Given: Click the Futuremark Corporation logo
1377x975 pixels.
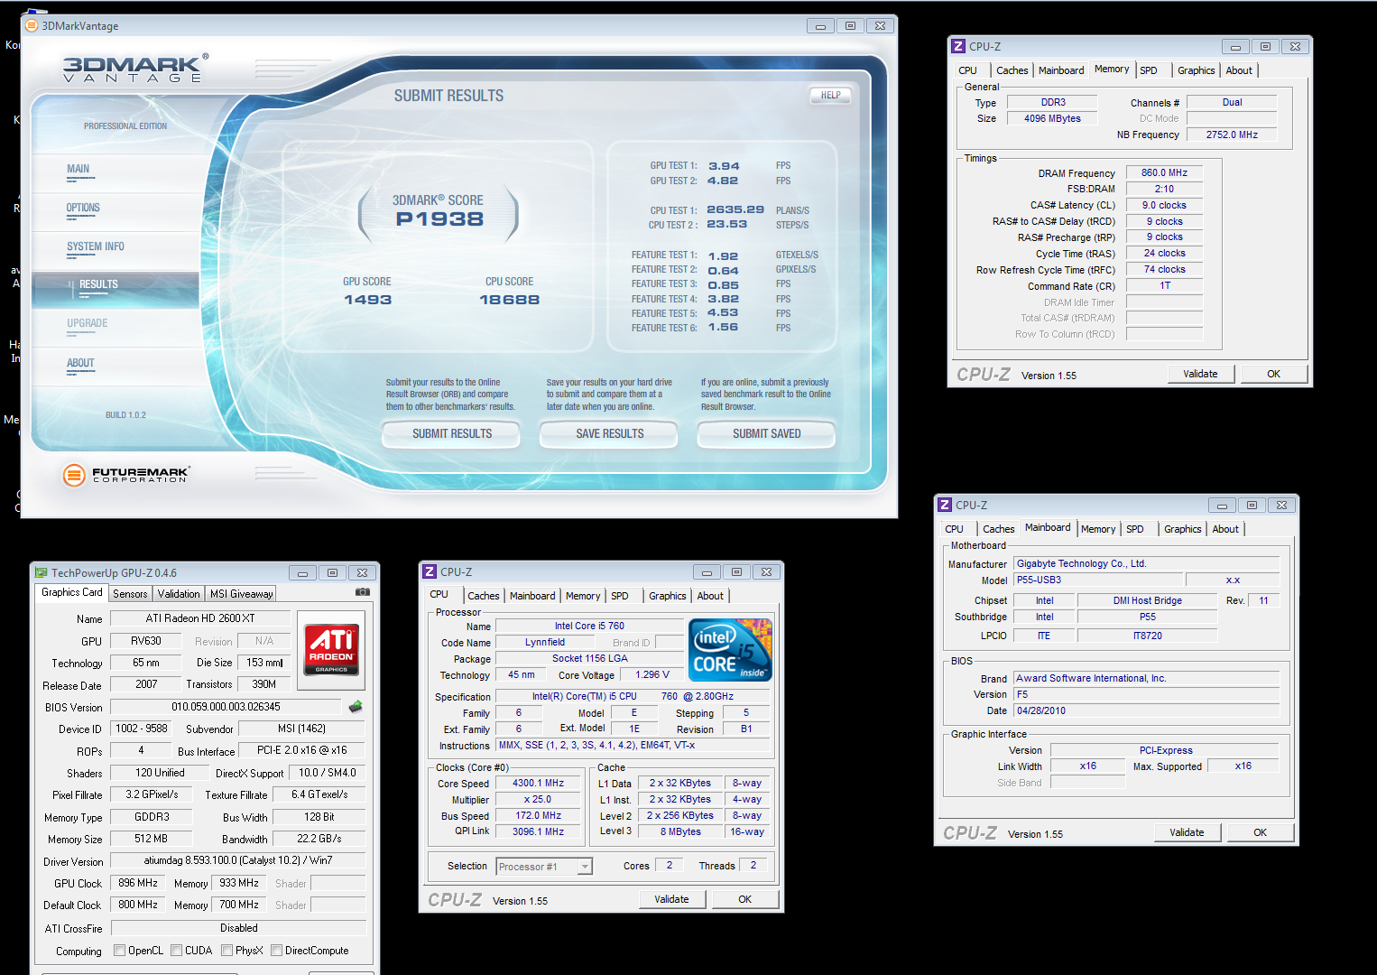Looking at the screenshot, I should coord(126,474).
